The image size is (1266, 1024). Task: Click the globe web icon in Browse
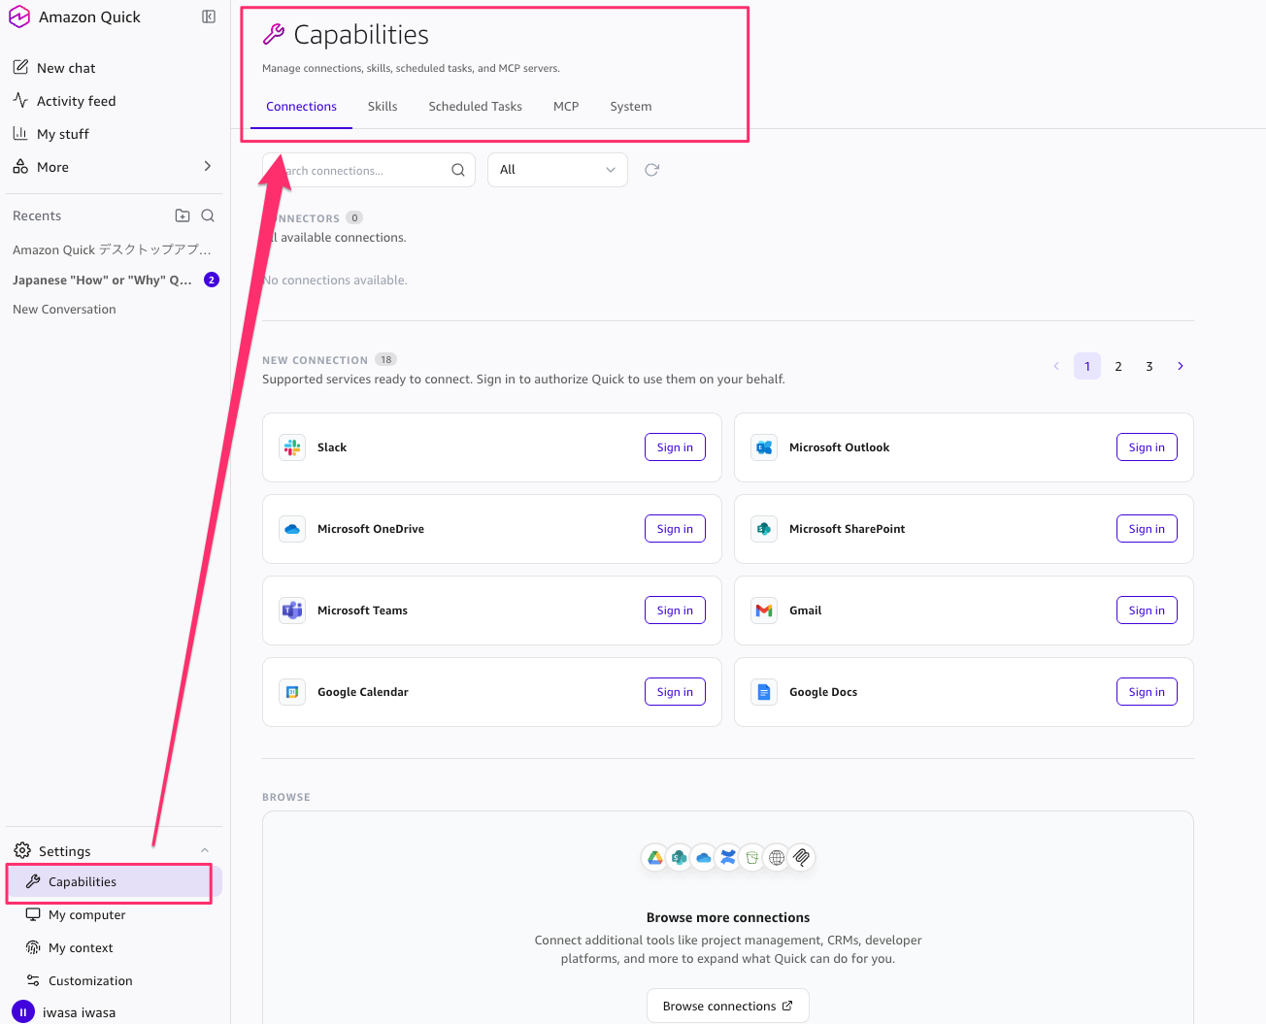[777, 857]
